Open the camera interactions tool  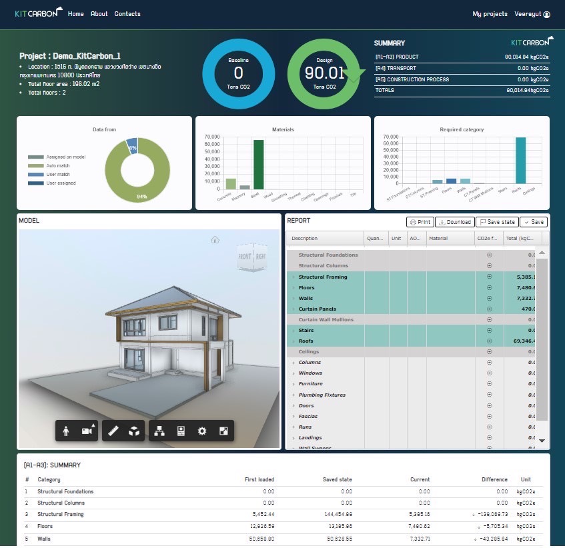point(87,431)
